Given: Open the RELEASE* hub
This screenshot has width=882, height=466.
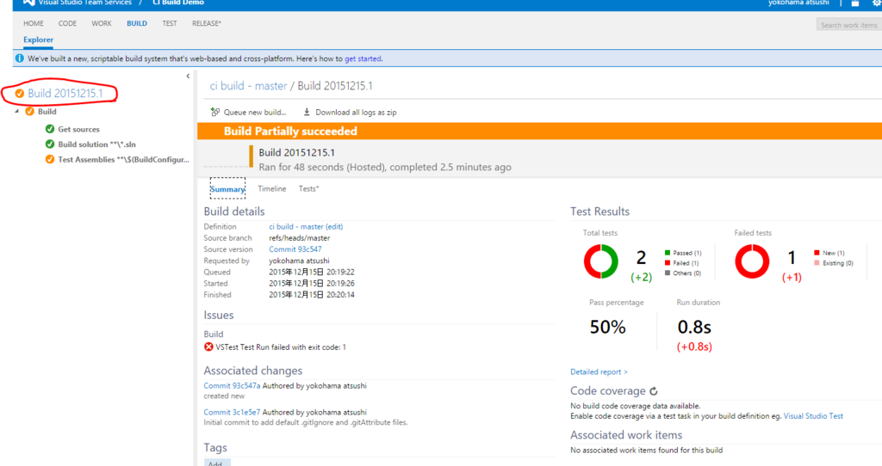Looking at the screenshot, I should pos(207,23).
